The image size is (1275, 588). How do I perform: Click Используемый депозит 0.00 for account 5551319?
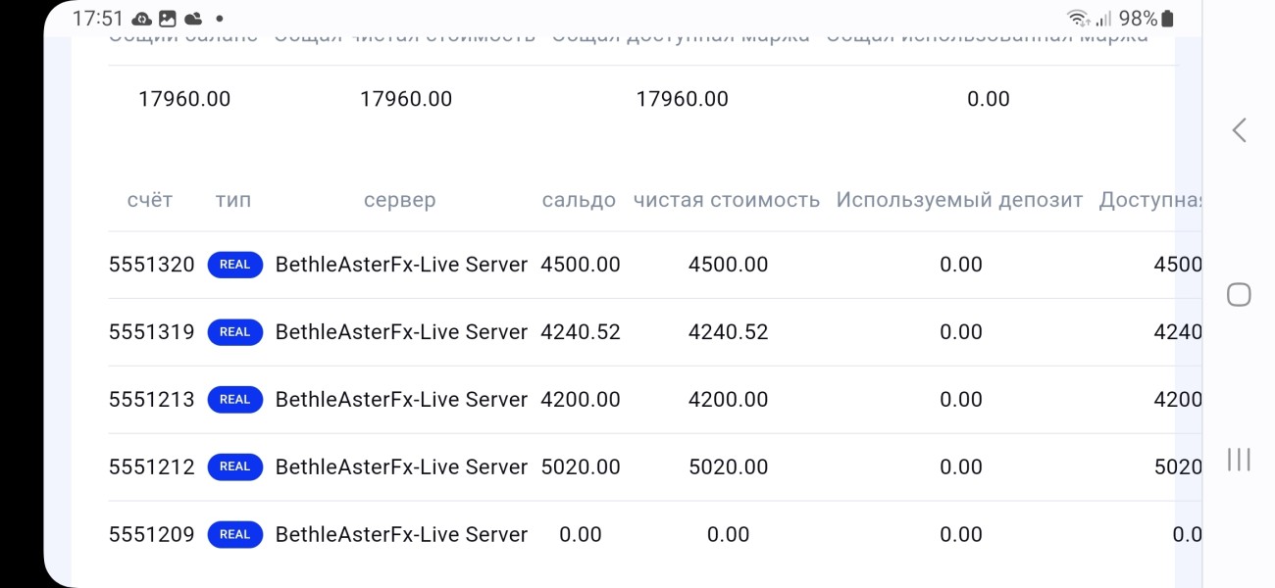click(x=961, y=332)
